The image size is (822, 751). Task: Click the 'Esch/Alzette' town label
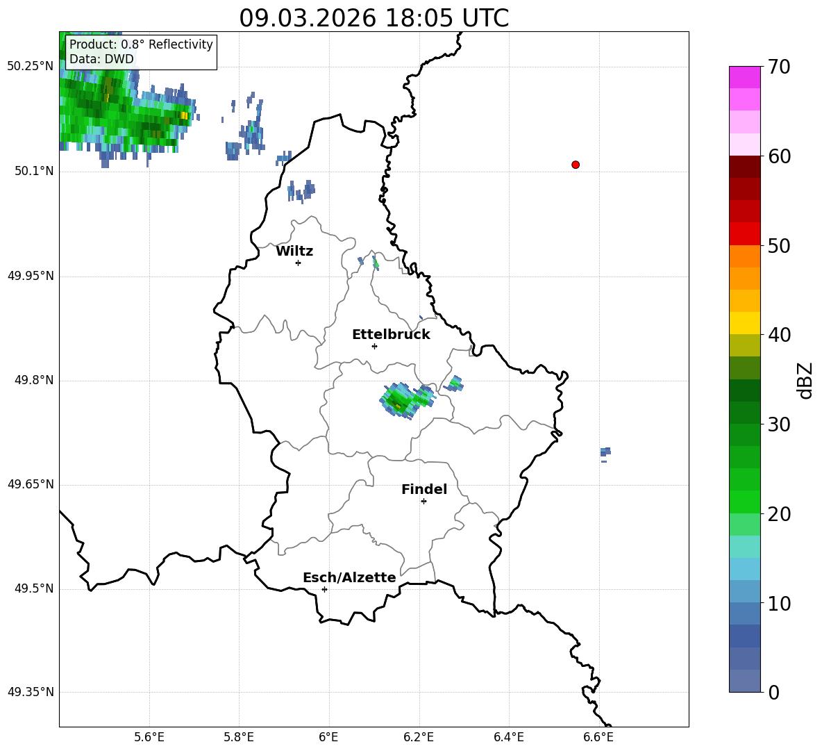click(x=349, y=577)
